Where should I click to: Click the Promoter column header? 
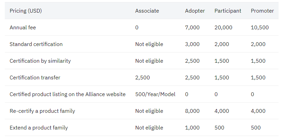tap(262, 11)
